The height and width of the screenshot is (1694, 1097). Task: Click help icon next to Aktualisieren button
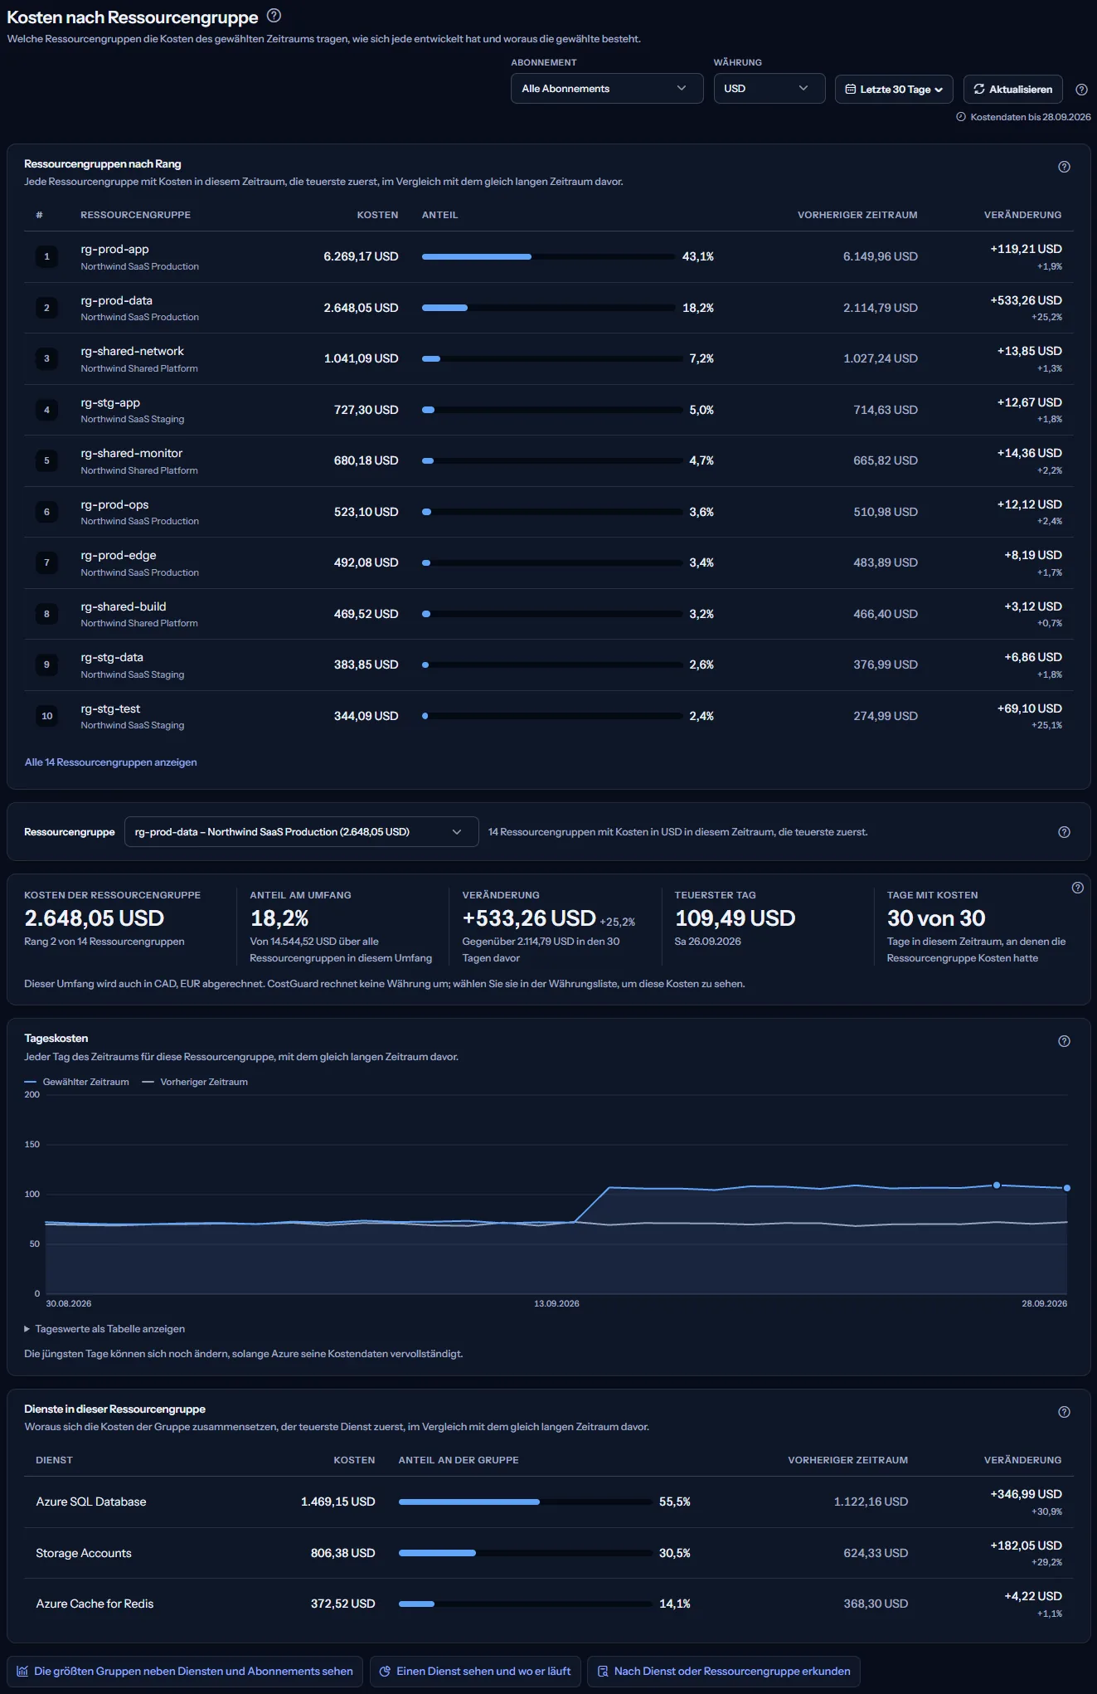click(x=1081, y=90)
